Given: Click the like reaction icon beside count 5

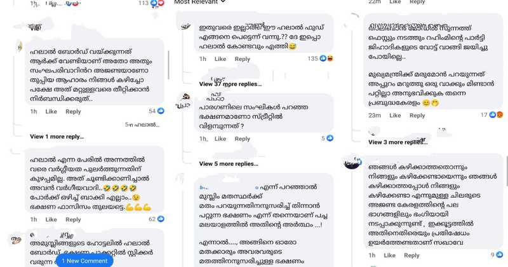Looking at the screenshot, I should [330, 138].
